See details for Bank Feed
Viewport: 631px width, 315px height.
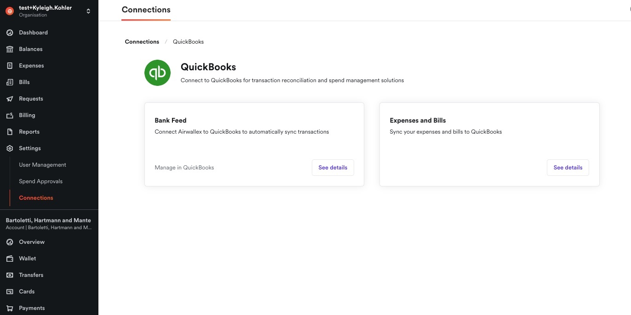coord(333,168)
